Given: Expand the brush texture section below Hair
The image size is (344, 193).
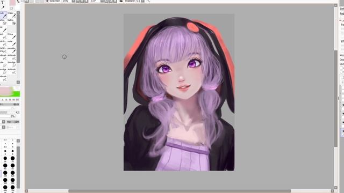Looking at the screenshot, I should [x=4, y=127].
